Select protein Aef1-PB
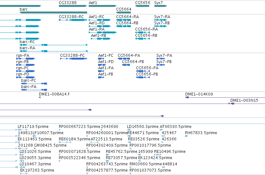Viewport: 265px width, 175px height. [101, 77]
